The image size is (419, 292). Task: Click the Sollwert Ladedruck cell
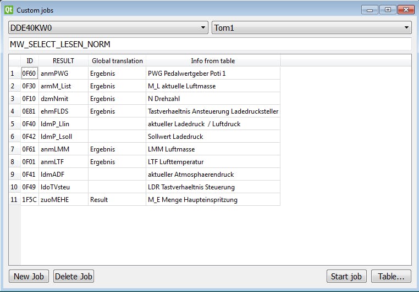pyautogui.click(x=213, y=137)
